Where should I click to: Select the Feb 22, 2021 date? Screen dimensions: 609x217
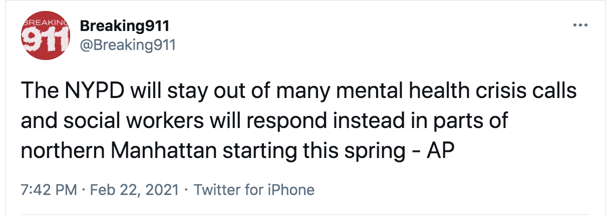pyautogui.click(x=135, y=190)
